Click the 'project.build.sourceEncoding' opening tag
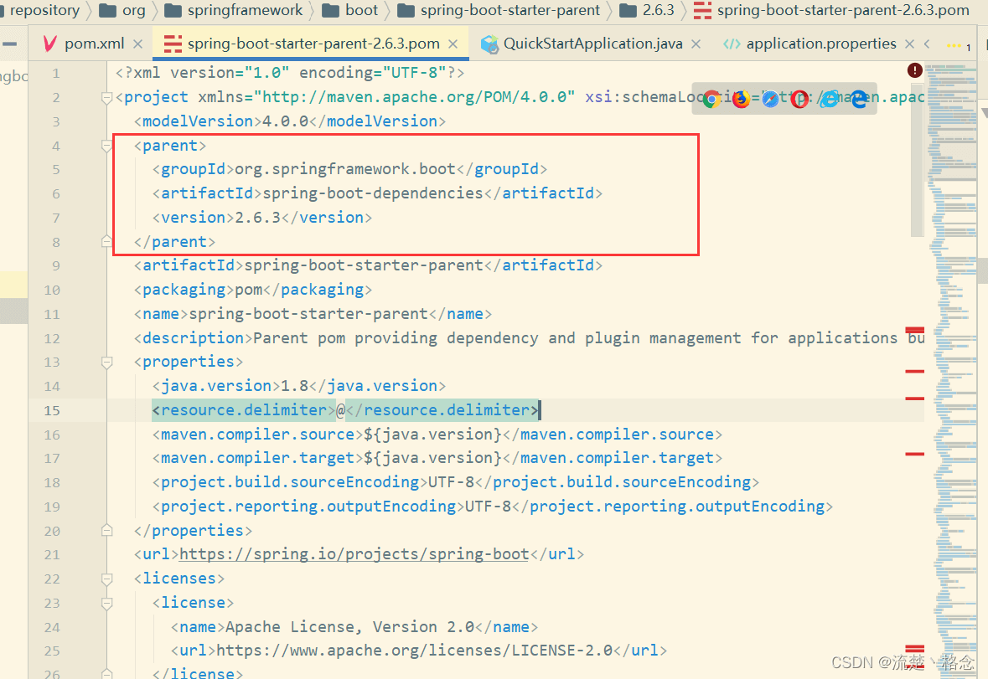Viewport: 988px width, 679px height. (290, 482)
